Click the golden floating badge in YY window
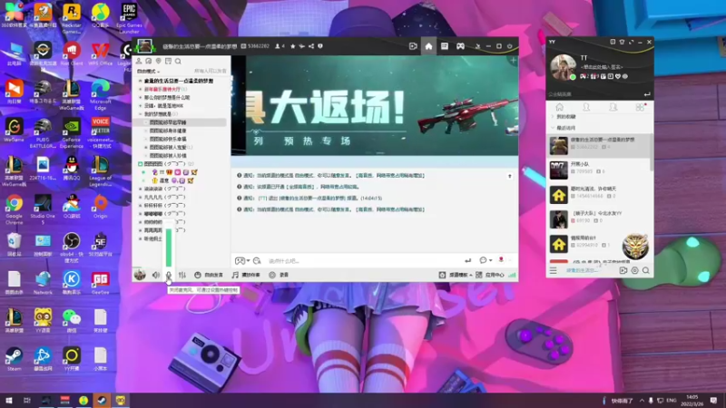Image resolution: width=726 pixels, height=408 pixels. tap(635, 246)
